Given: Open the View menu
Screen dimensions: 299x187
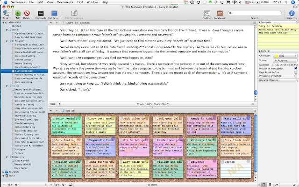Looking at the screenshot, I should click(x=50, y=2).
